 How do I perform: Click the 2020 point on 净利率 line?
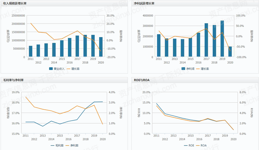[103, 124]
